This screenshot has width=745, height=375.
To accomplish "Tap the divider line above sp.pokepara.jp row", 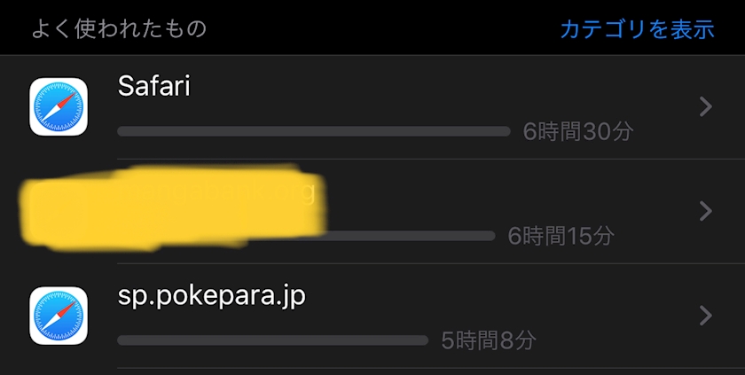I will click(431, 263).
